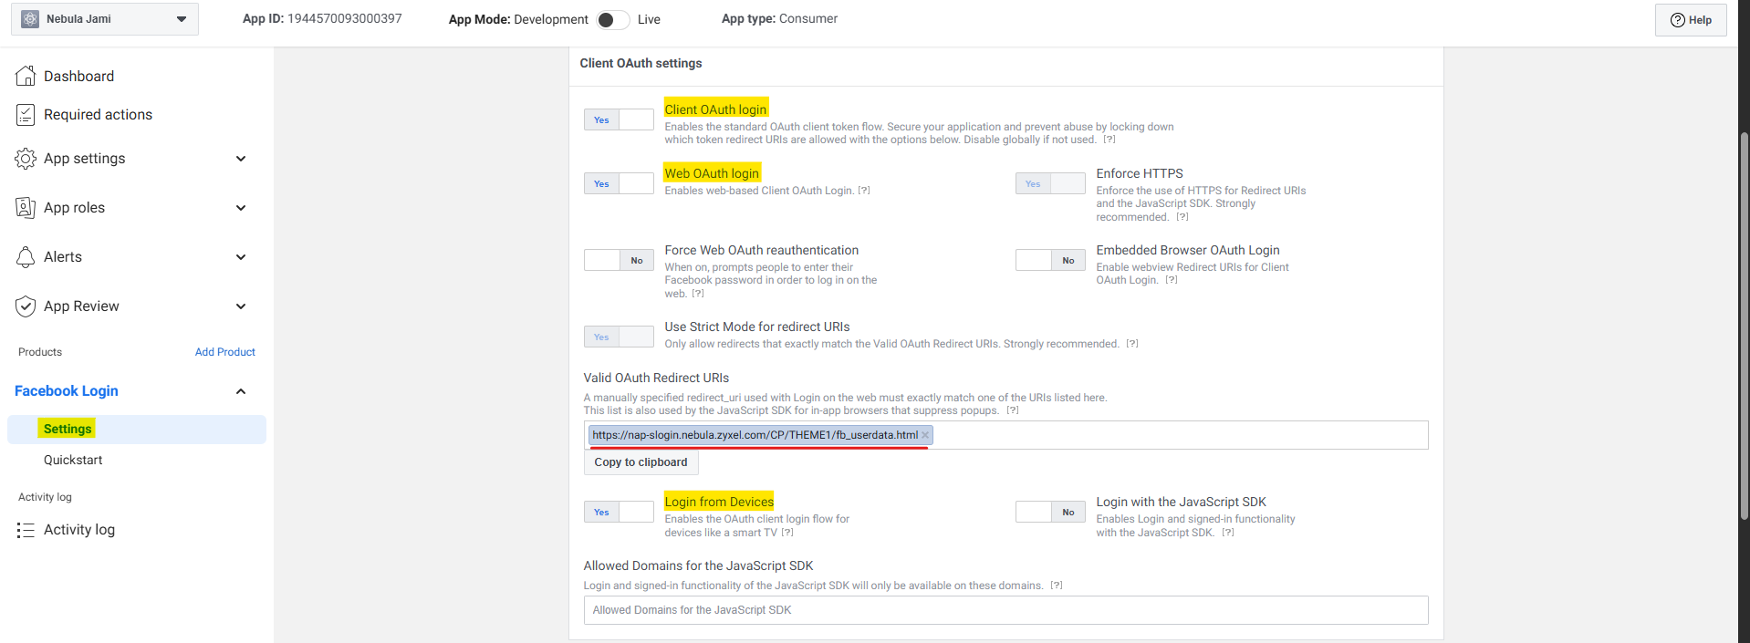Toggle the Enforce HTTPS switch
The image size is (1750, 643).
[x=1050, y=183]
